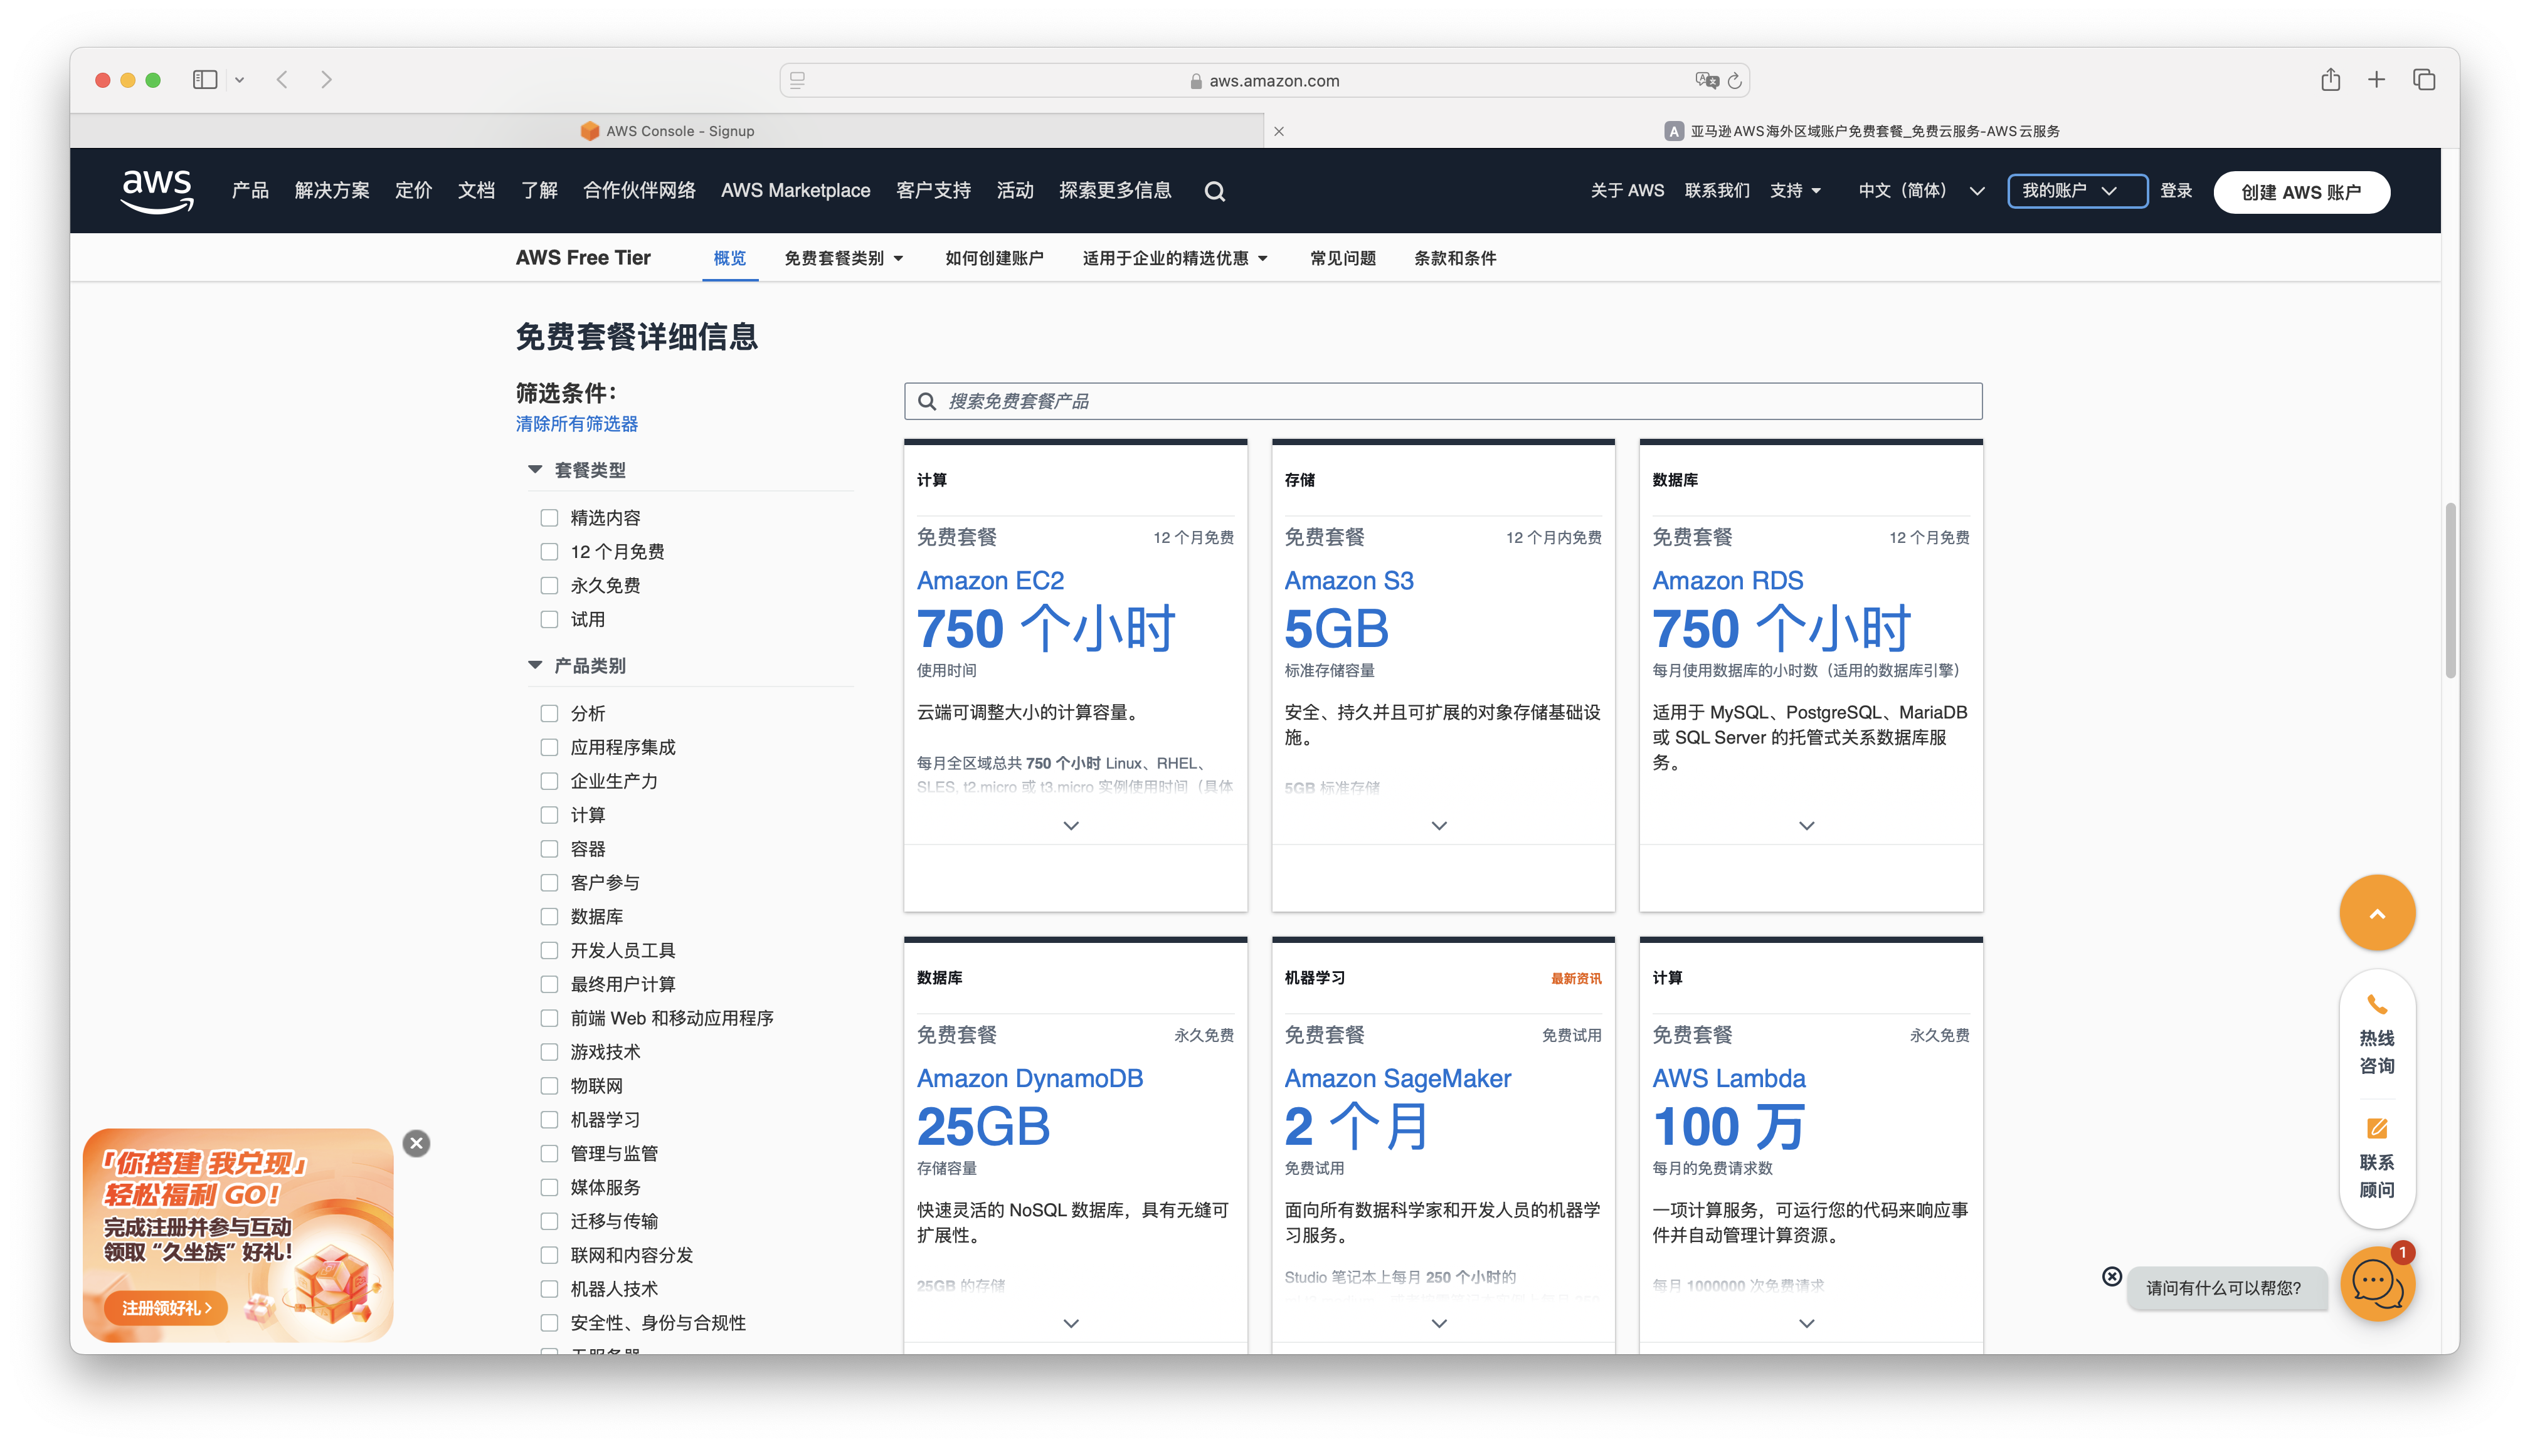
Task: Click the 搜索免费套餐产品 search field
Action: [1442, 401]
